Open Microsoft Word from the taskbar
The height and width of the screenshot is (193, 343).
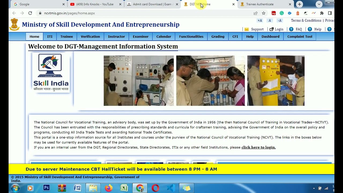77,188
